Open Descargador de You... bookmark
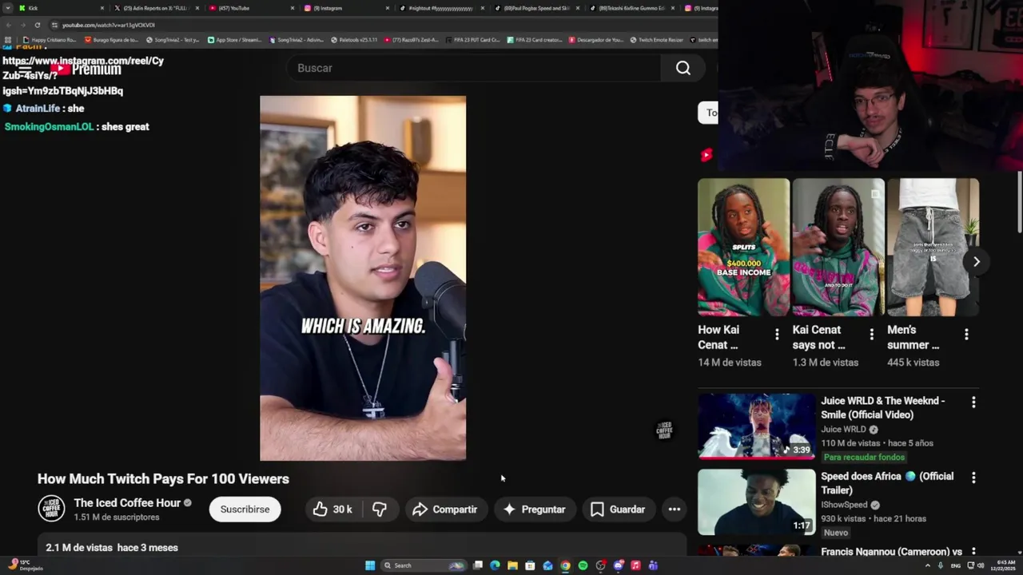 pos(596,40)
